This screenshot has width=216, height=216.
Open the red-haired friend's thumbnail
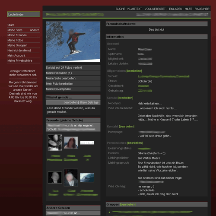(71, 143)
